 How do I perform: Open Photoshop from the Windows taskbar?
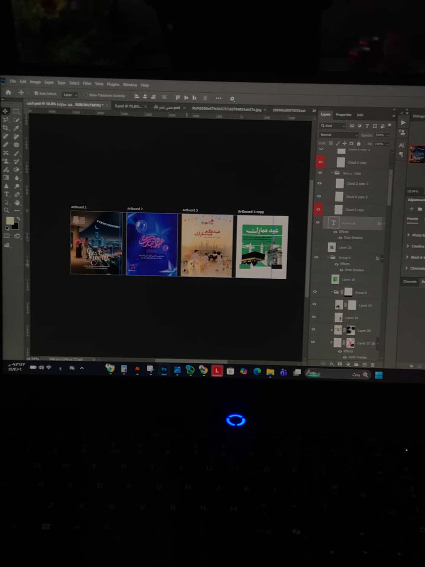point(164,369)
